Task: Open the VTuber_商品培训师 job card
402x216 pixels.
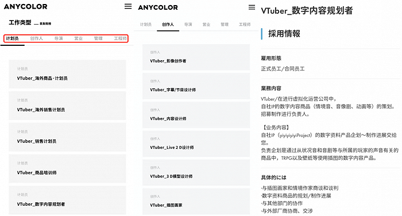Action: point(67,168)
